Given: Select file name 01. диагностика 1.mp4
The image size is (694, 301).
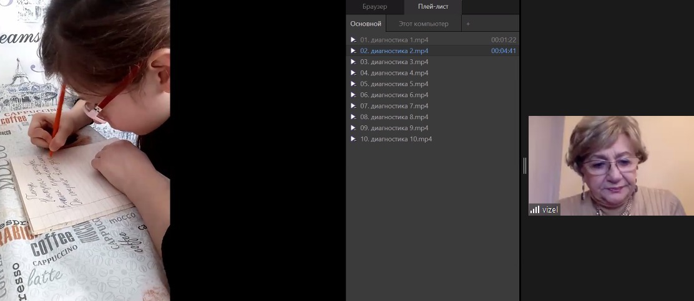Looking at the screenshot, I should (x=394, y=40).
